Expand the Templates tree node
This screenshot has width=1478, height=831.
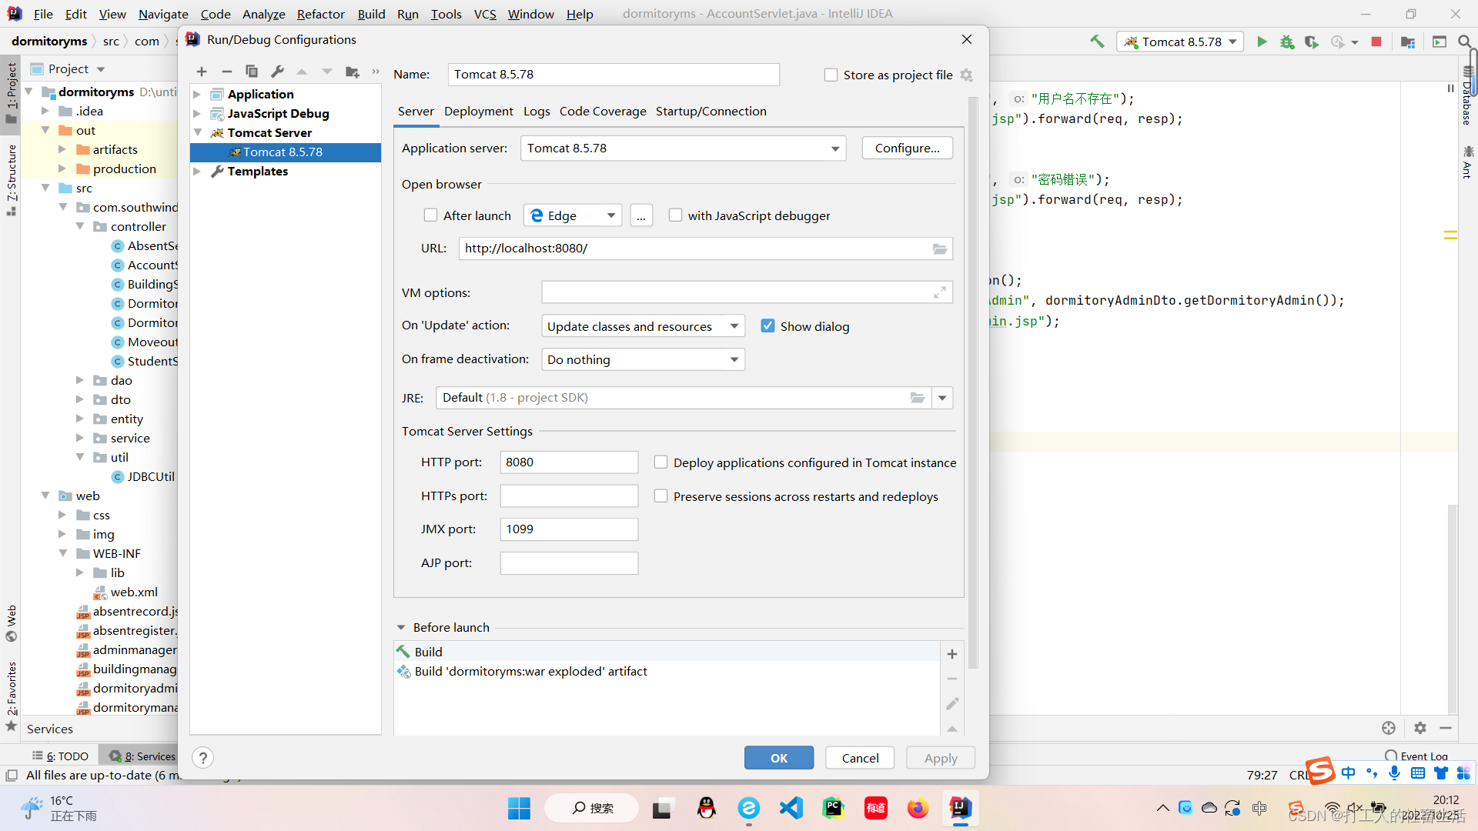[197, 171]
